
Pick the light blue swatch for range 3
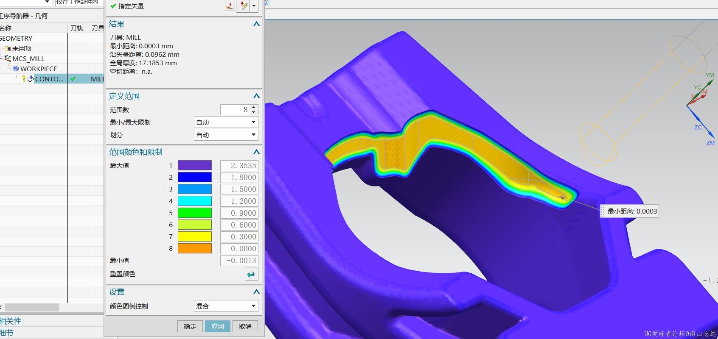pos(194,189)
